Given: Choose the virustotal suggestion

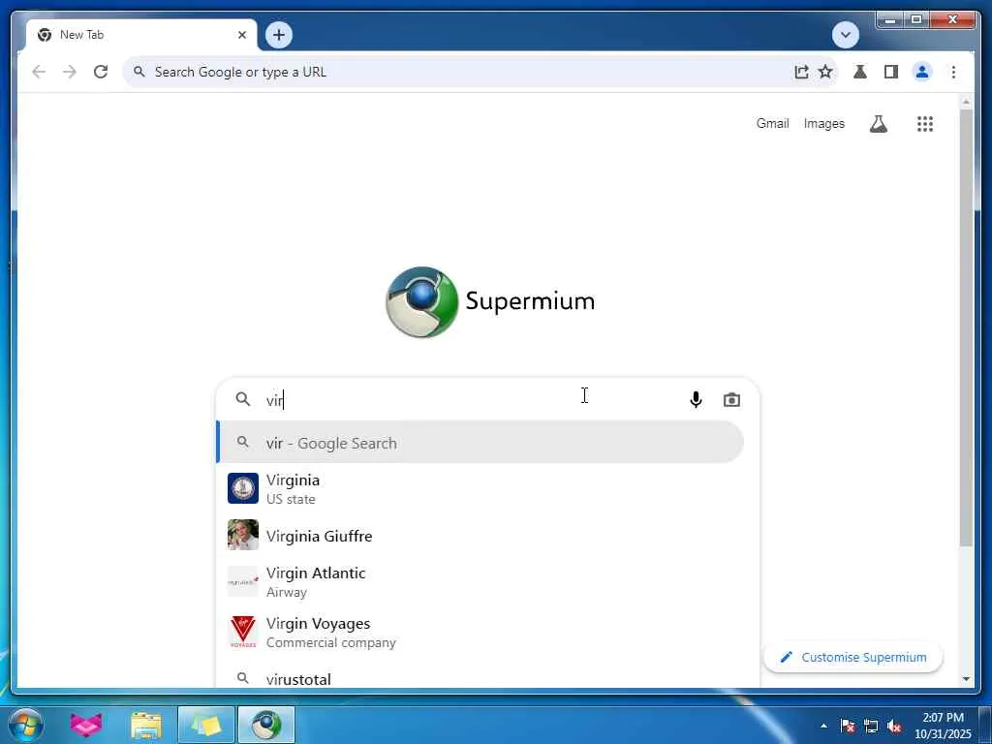Looking at the screenshot, I should coord(480,678).
